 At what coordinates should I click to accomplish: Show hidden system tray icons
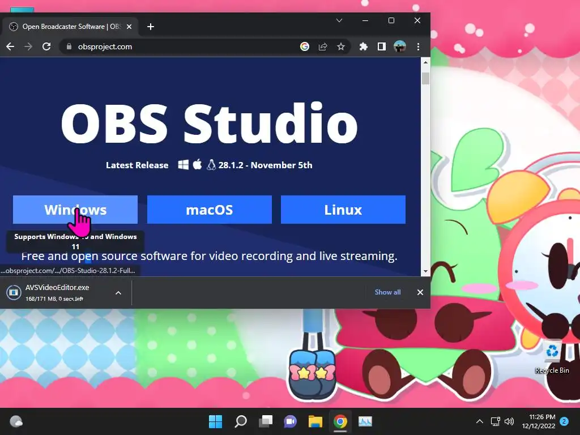click(480, 421)
